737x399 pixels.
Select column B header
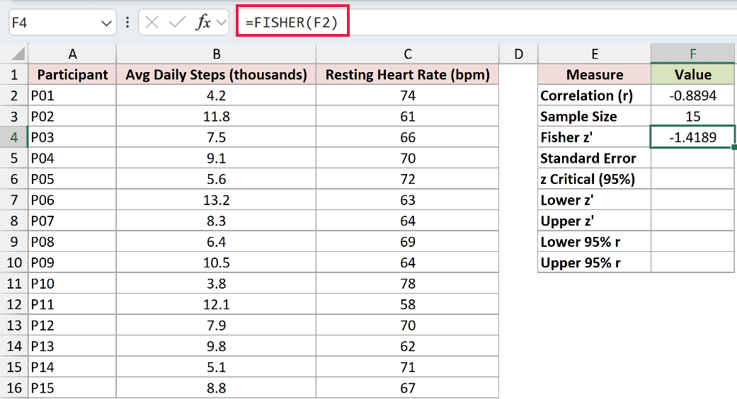(216, 54)
